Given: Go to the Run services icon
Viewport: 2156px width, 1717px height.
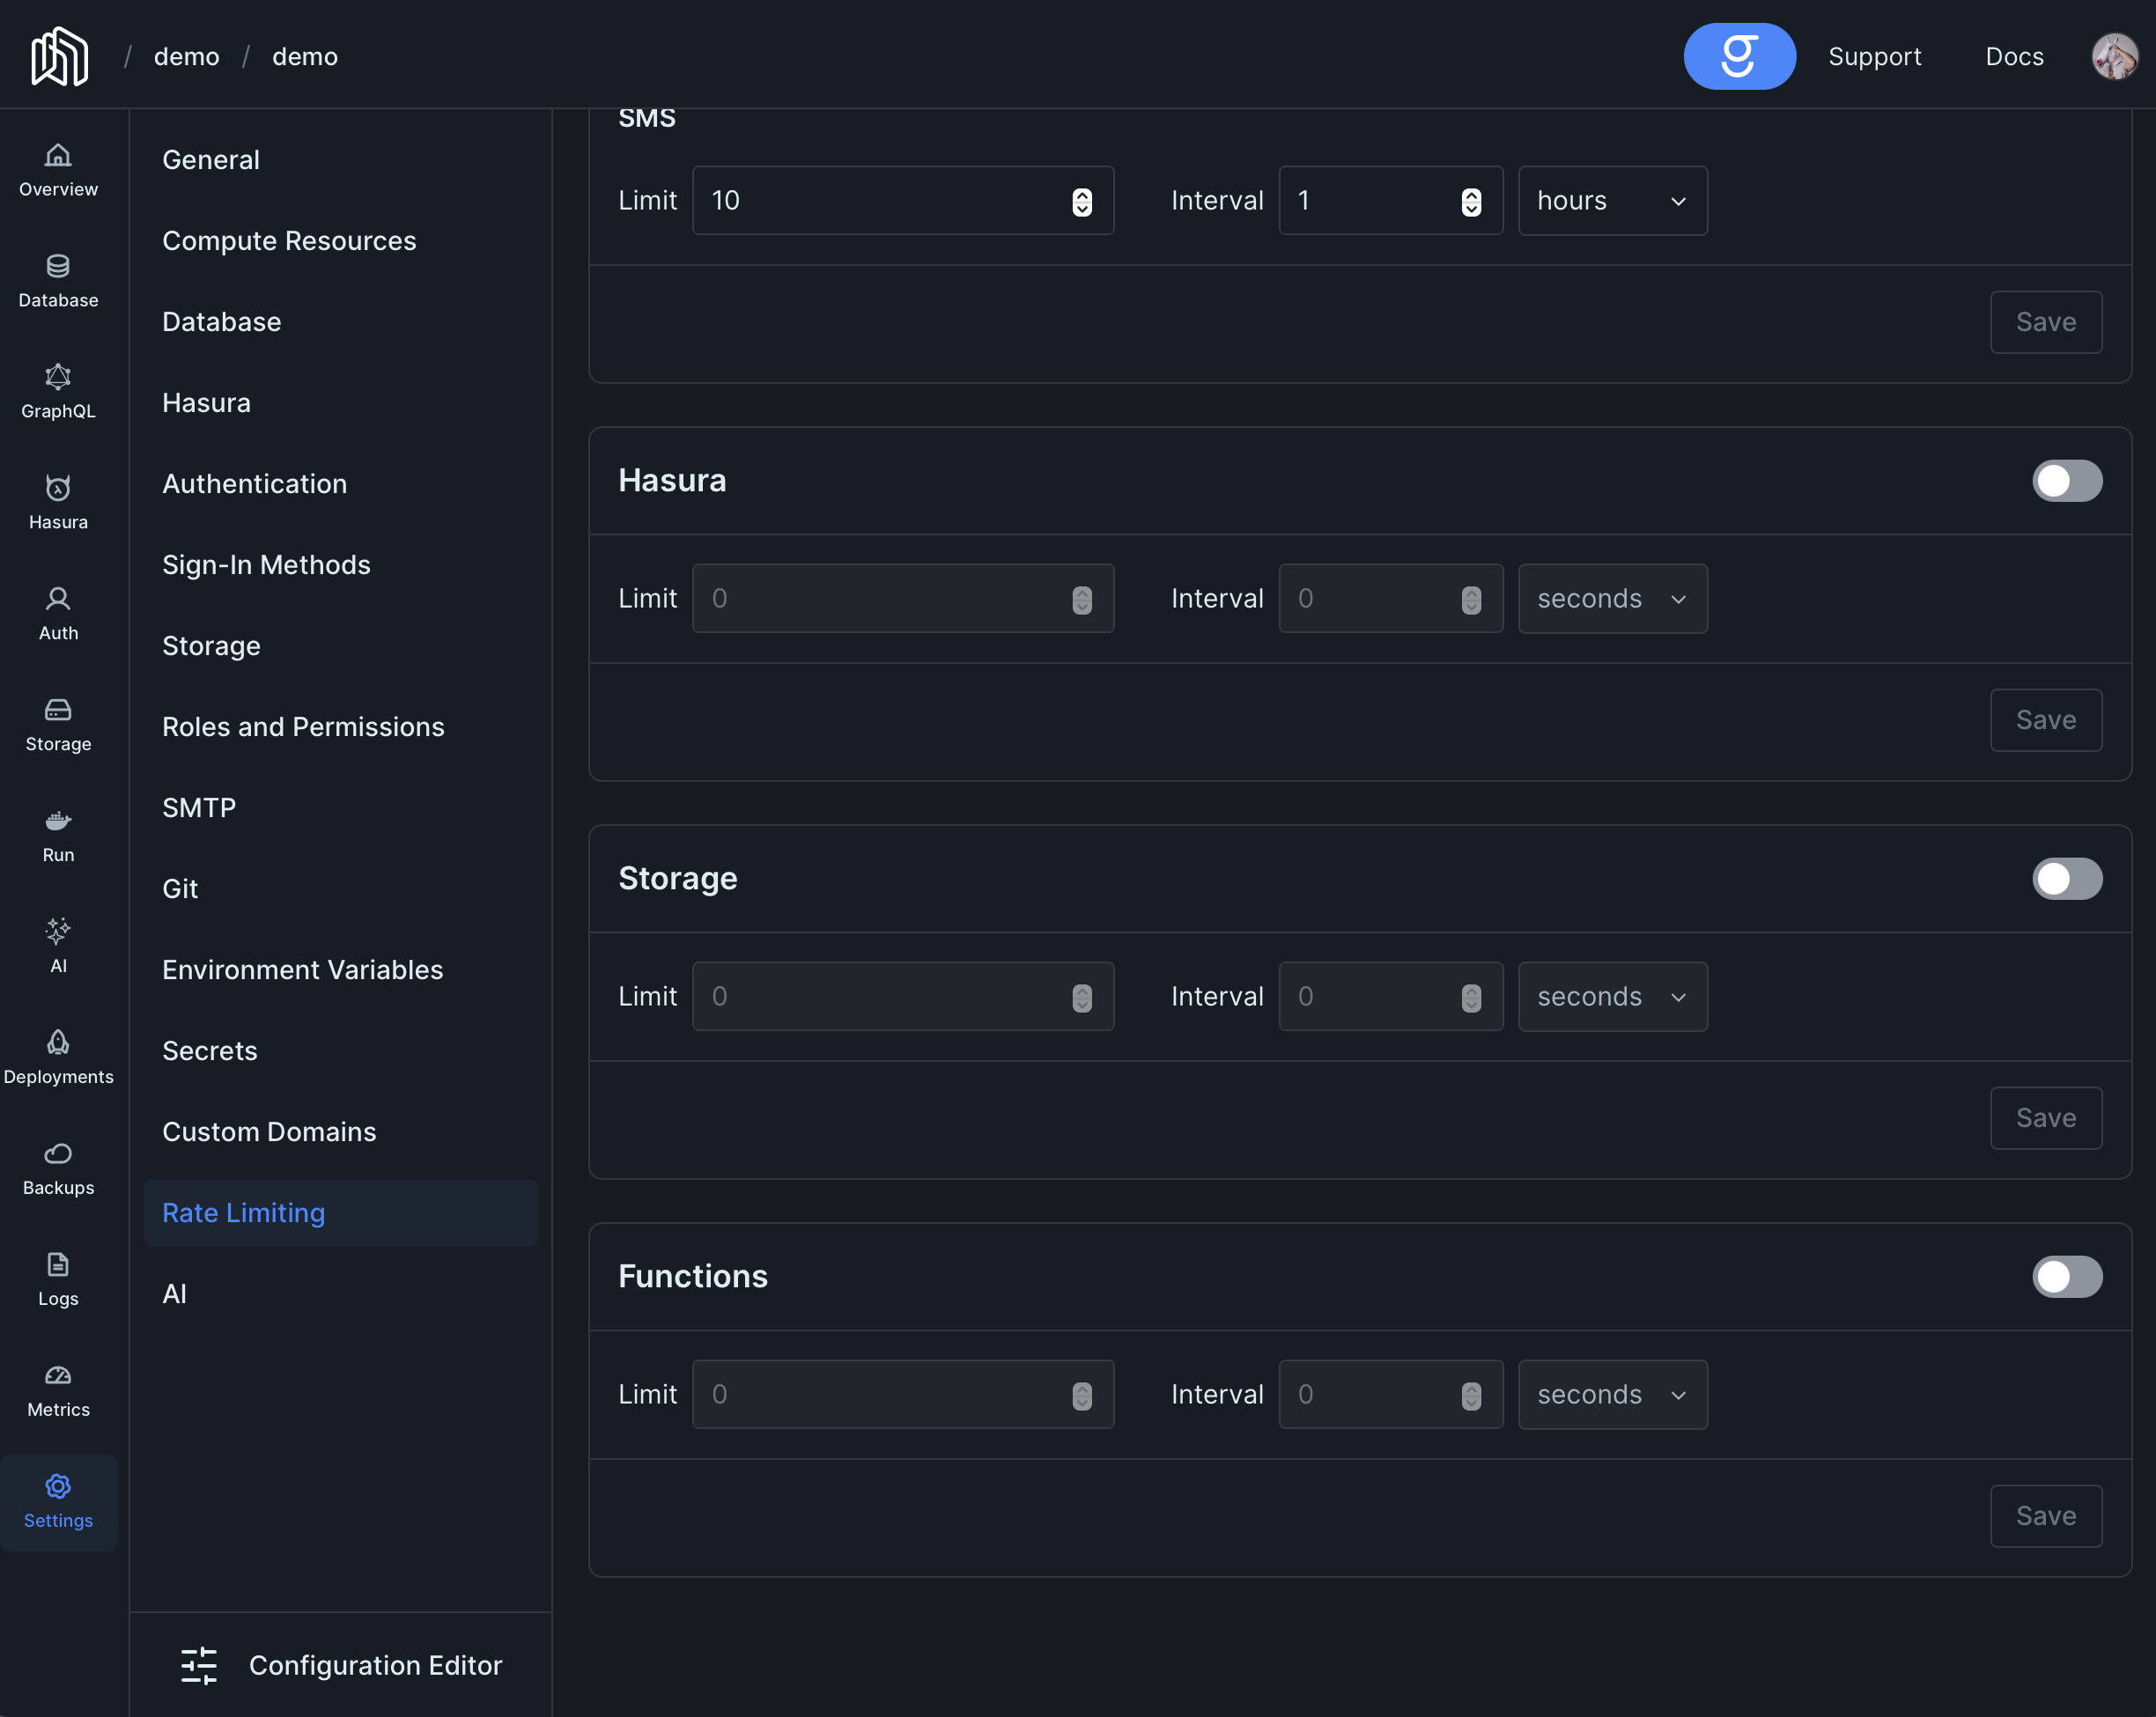Looking at the screenshot, I should point(58,835).
